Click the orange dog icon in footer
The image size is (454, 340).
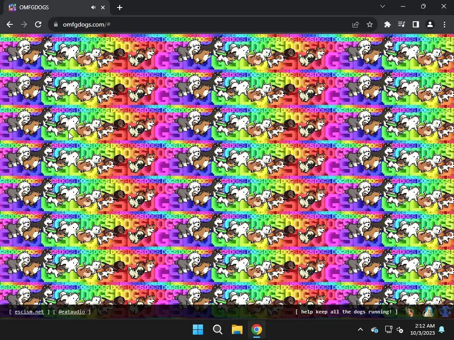tap(410, 312)
